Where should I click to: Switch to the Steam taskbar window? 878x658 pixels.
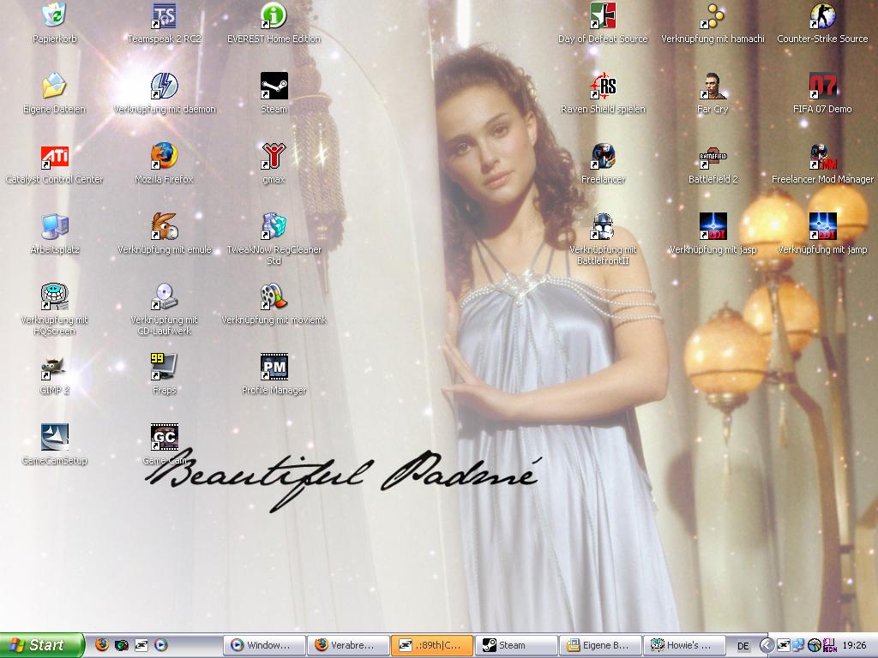(516, 645)
